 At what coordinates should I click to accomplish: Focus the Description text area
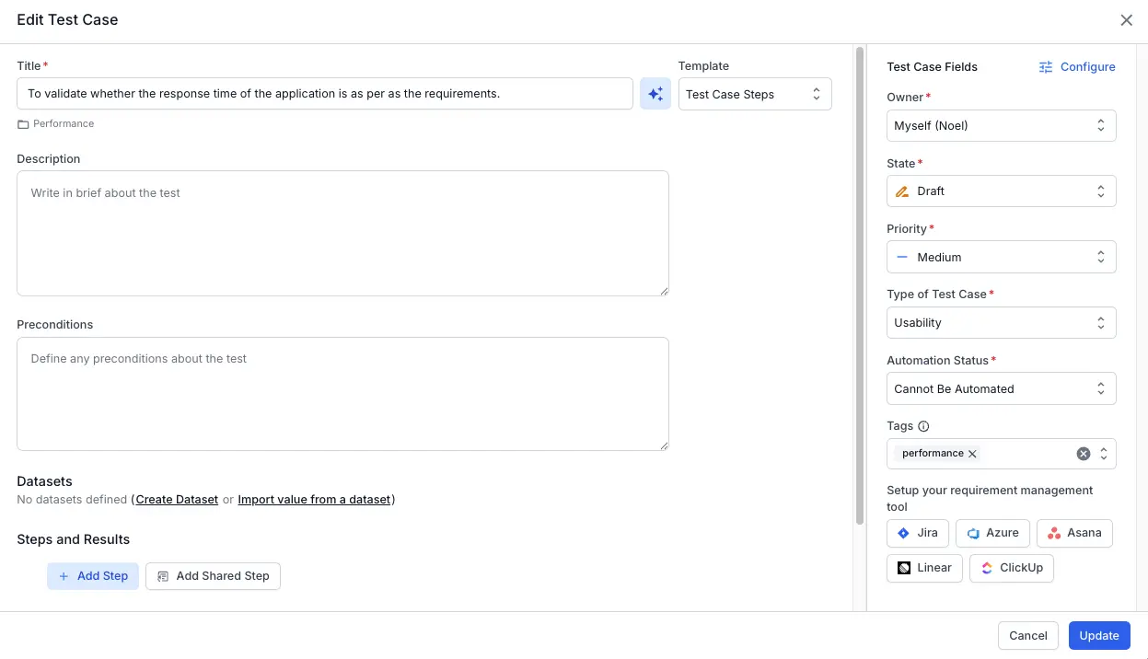tap(342, 233)
